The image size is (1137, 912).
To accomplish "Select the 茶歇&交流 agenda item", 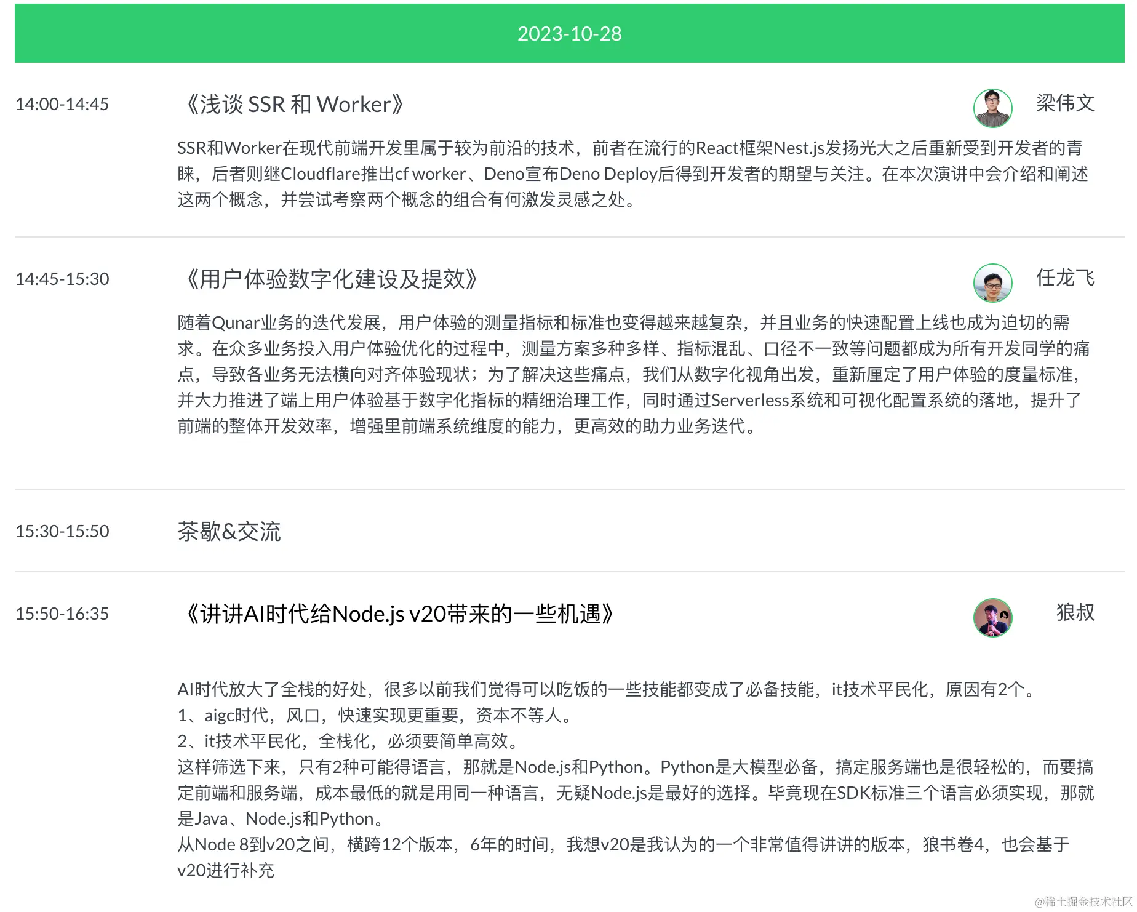I will (x=229, y=532).
